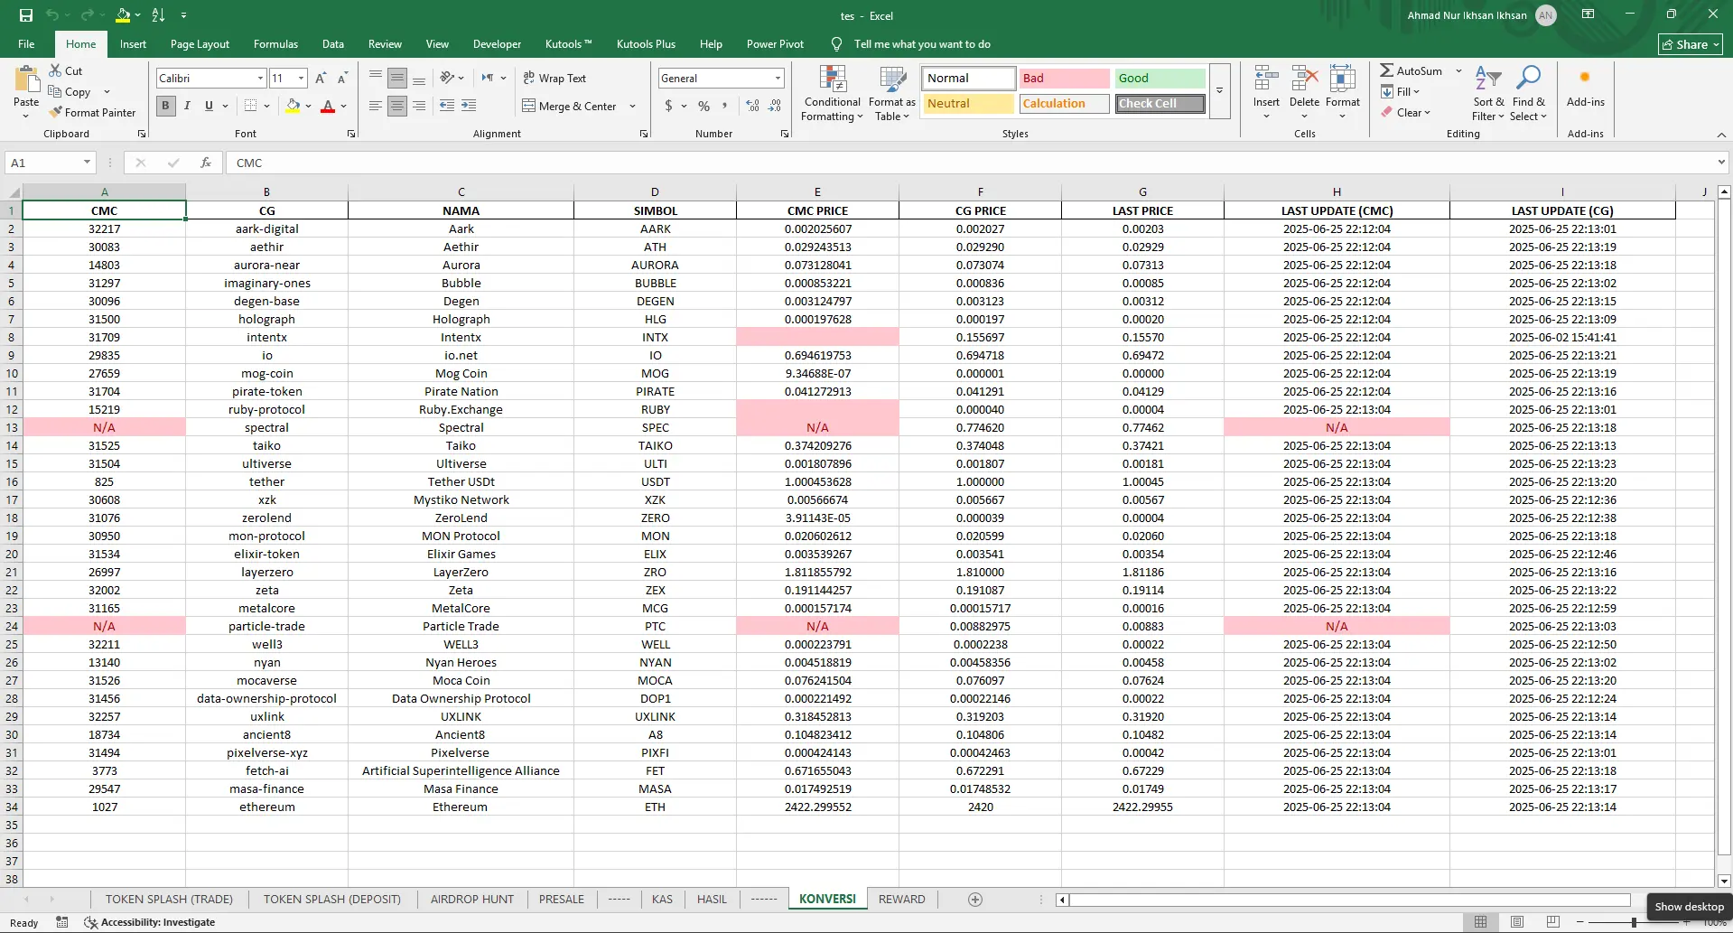
Task: Open Conditional Formatting menu
Action: [x=832, y=94]
